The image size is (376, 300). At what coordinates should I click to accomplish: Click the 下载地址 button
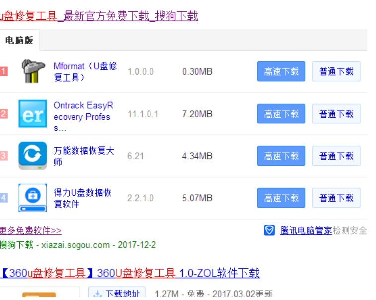117,294
